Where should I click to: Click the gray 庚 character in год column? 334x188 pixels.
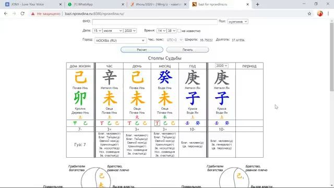point(193,78)
